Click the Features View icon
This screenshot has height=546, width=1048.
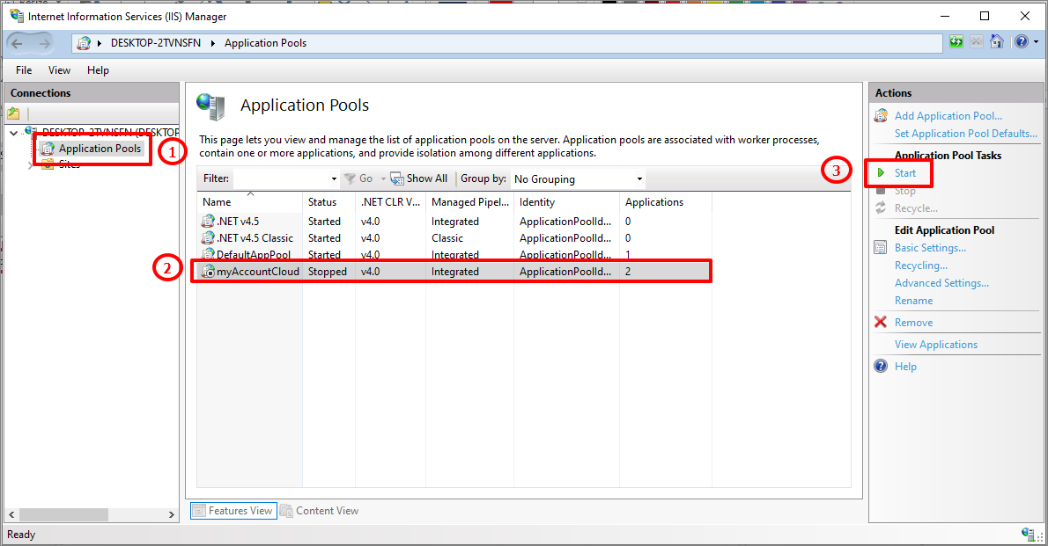pyautogui.click(x=198, y=511)
